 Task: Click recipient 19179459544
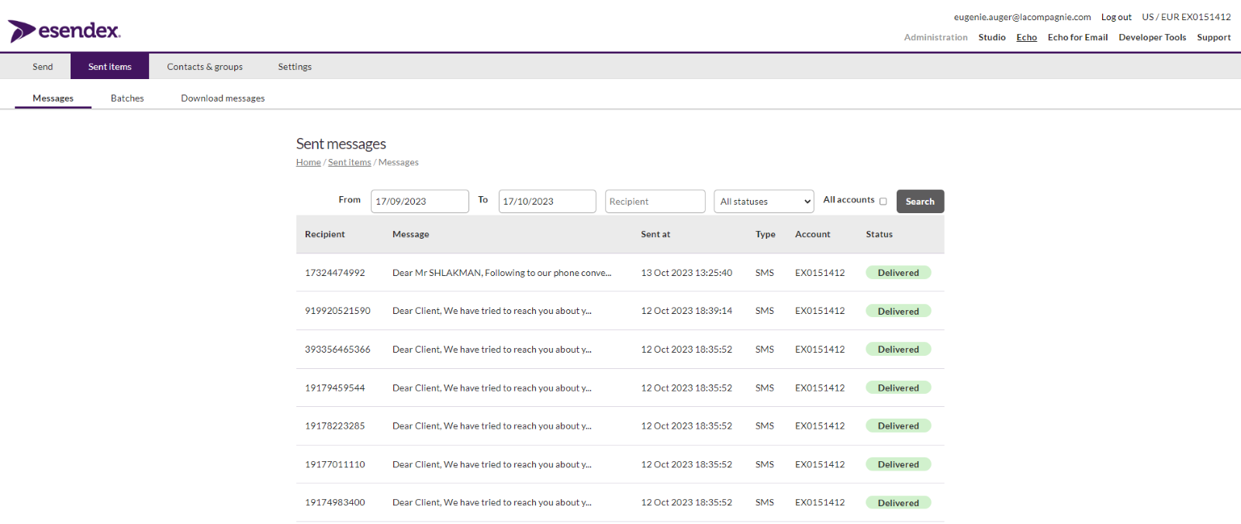(334, 388)
